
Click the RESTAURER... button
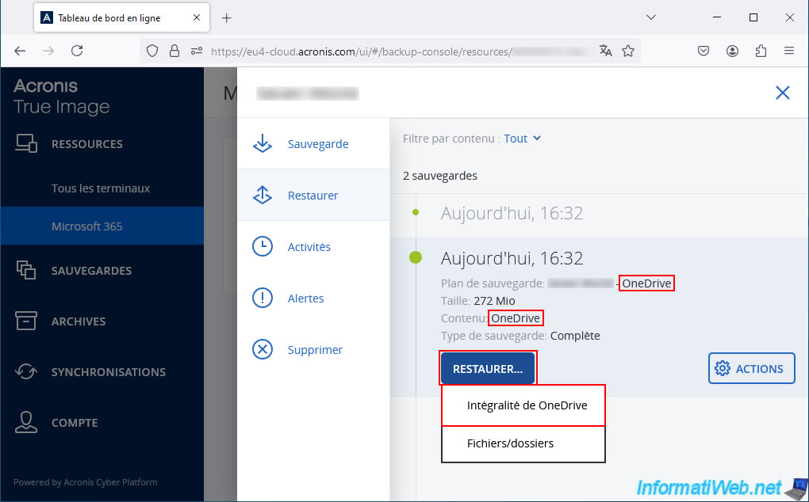488,369
